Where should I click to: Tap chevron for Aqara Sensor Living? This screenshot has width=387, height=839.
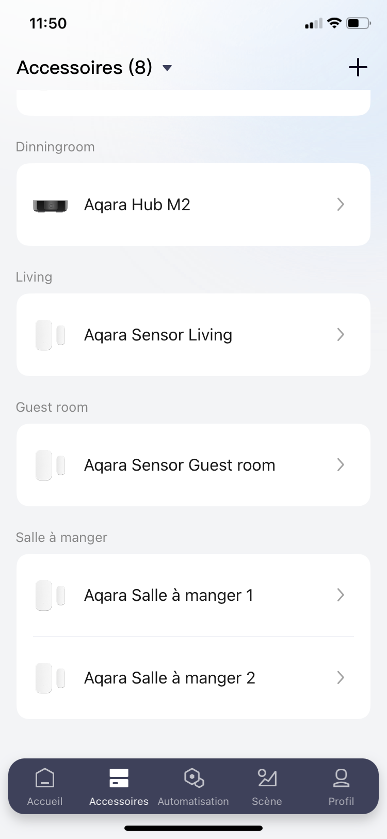point(341,335)
